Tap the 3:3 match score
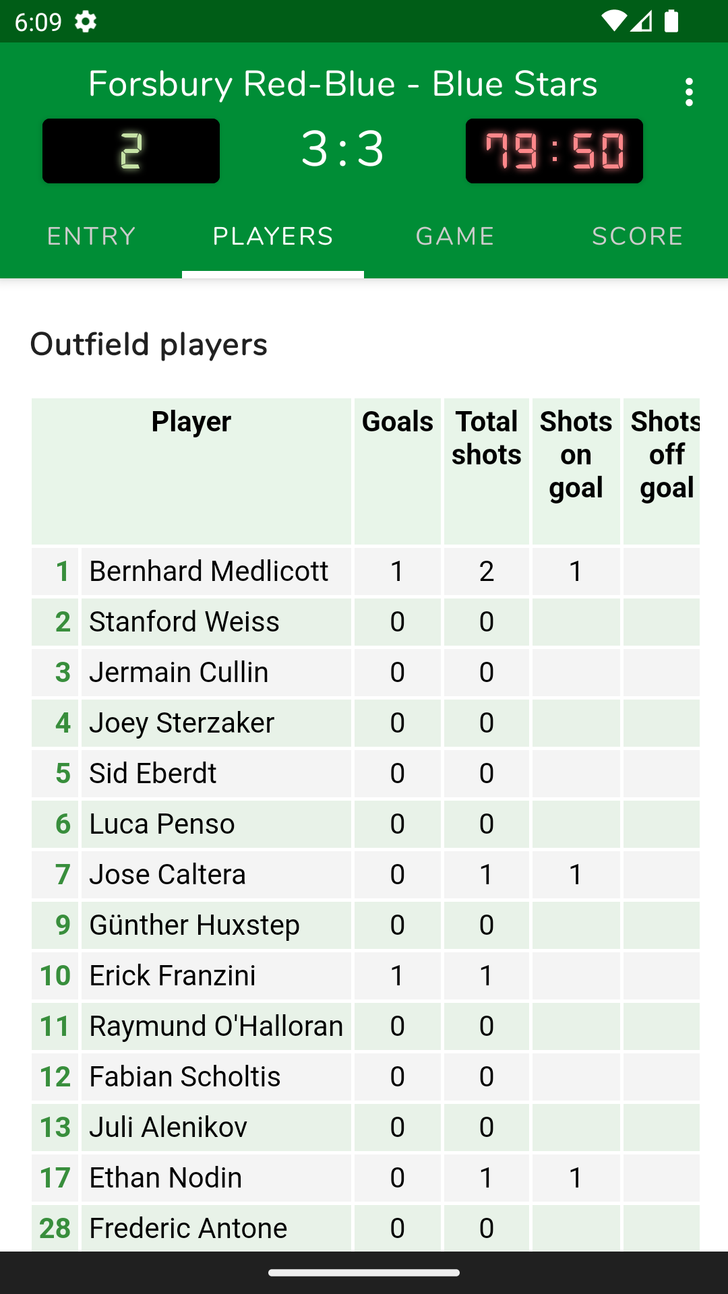This screenshot has width=728, height=1294. tap(342, 150)
